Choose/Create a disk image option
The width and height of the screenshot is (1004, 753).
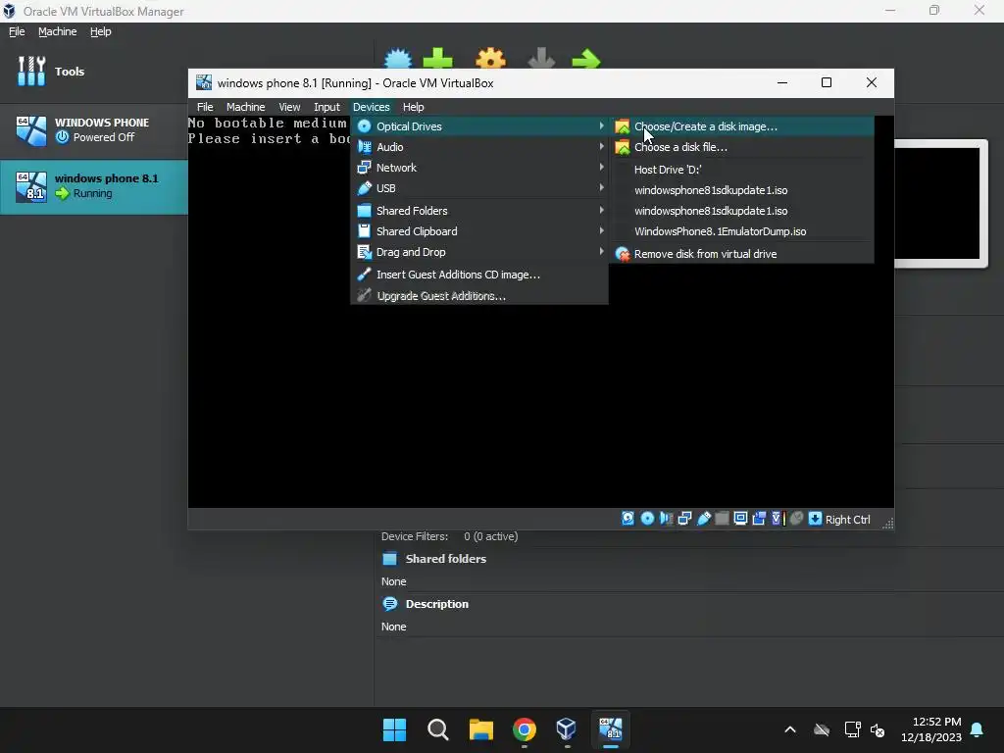(741, 126)
